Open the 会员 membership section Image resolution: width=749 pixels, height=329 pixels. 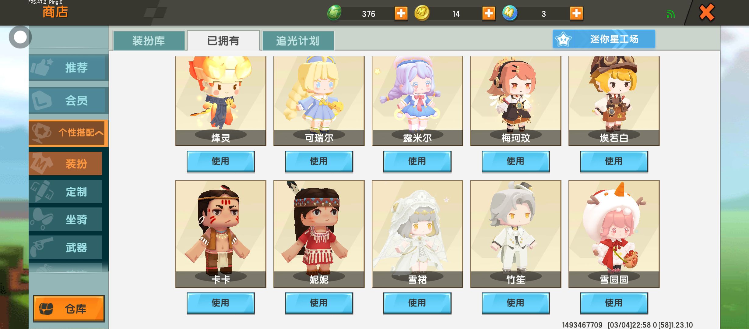pos(68,100)
